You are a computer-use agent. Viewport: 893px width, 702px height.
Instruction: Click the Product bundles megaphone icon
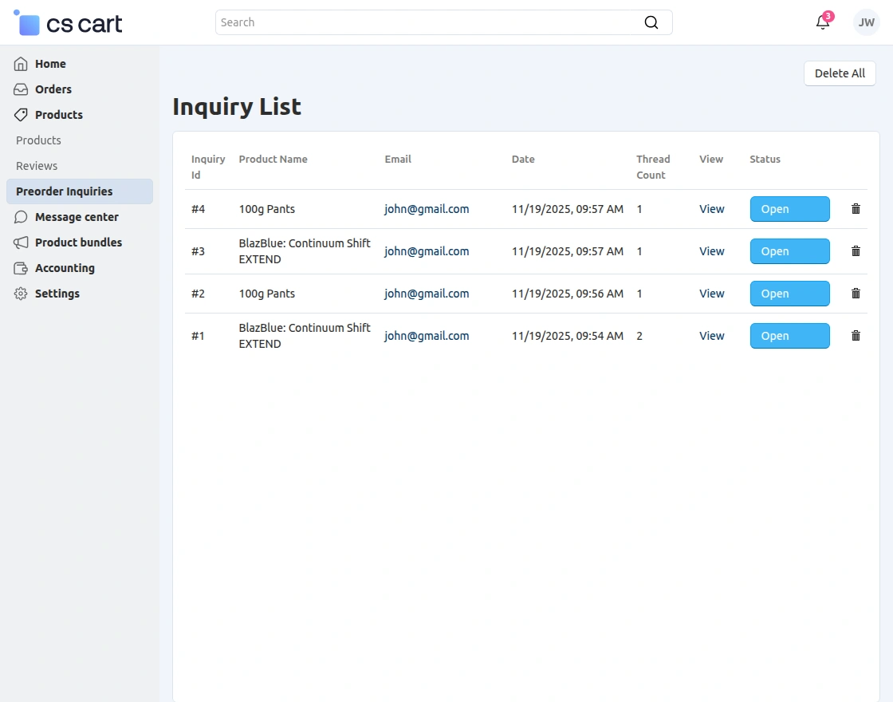(x=22, y=243)
